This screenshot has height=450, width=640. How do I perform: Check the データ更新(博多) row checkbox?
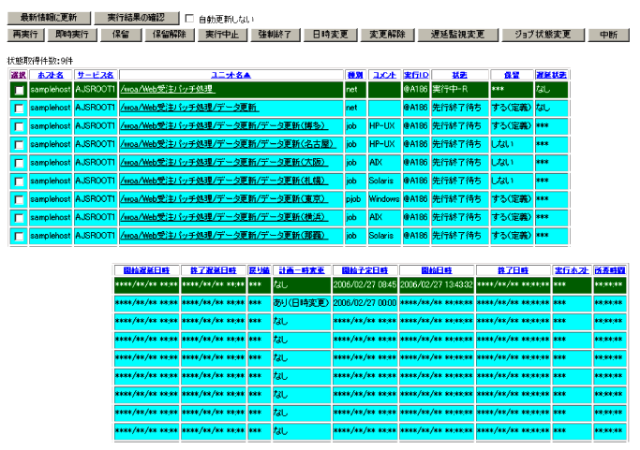click(x=19, y=127)
